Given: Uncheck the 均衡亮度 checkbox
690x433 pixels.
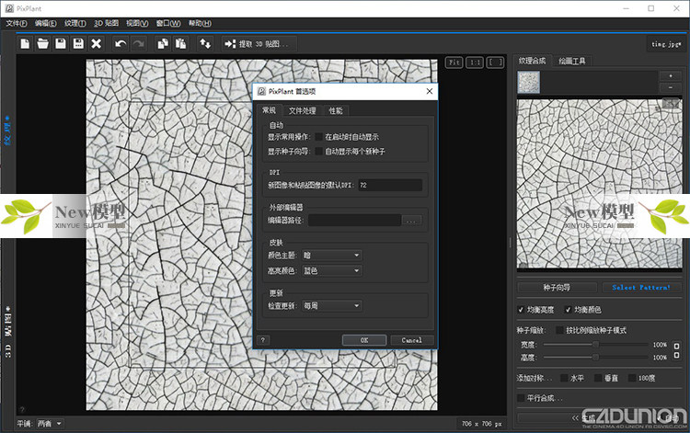Looking at the screenshot, I should 521,310.
